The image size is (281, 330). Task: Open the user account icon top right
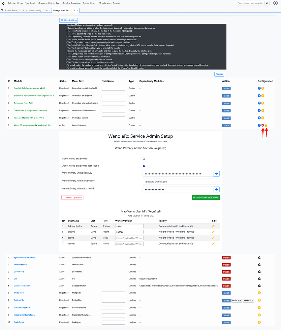tap(275, 3)
